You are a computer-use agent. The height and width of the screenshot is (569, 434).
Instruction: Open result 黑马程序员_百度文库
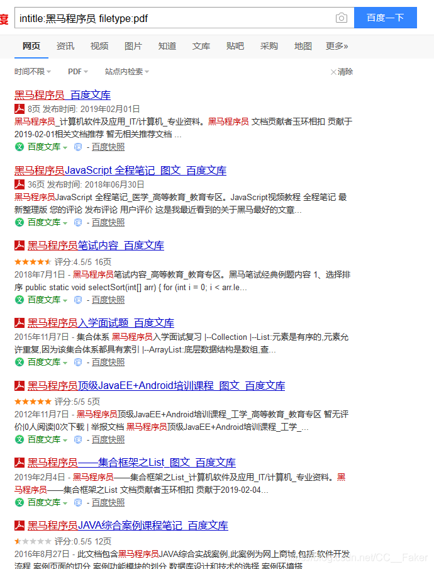[x=62, y=95]
